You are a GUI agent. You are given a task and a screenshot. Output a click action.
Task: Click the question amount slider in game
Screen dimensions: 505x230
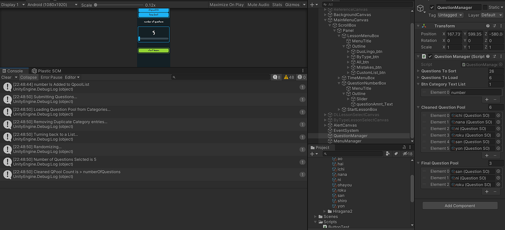154,38
